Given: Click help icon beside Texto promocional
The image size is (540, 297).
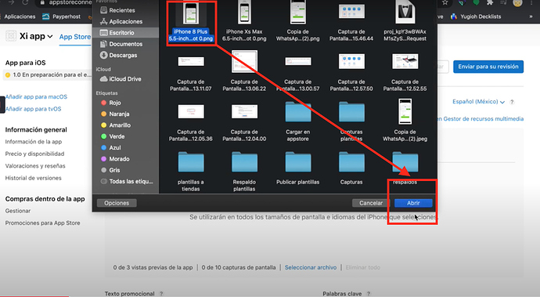Looking at the screenshot, I should [x=161, y=294].
